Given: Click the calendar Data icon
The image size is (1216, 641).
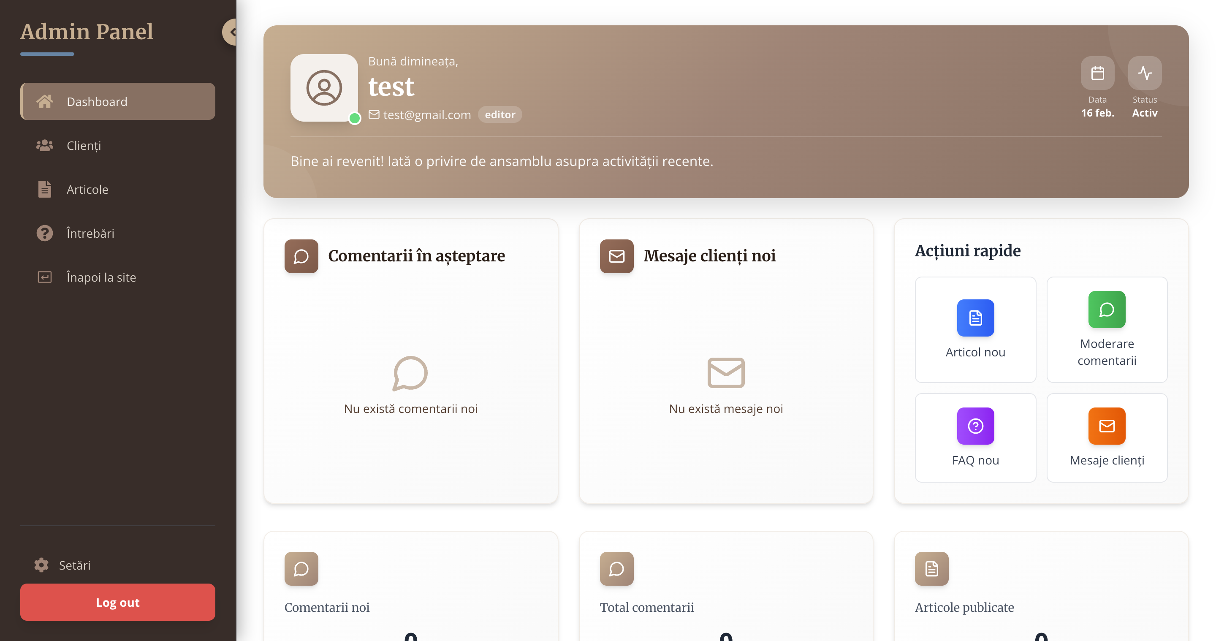Looking at the screenshot, I should point(1097,73).
